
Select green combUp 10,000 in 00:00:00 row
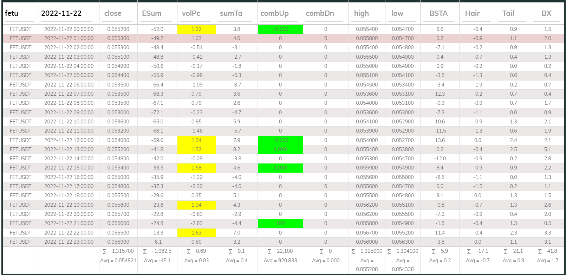click(x=280, y=29)
